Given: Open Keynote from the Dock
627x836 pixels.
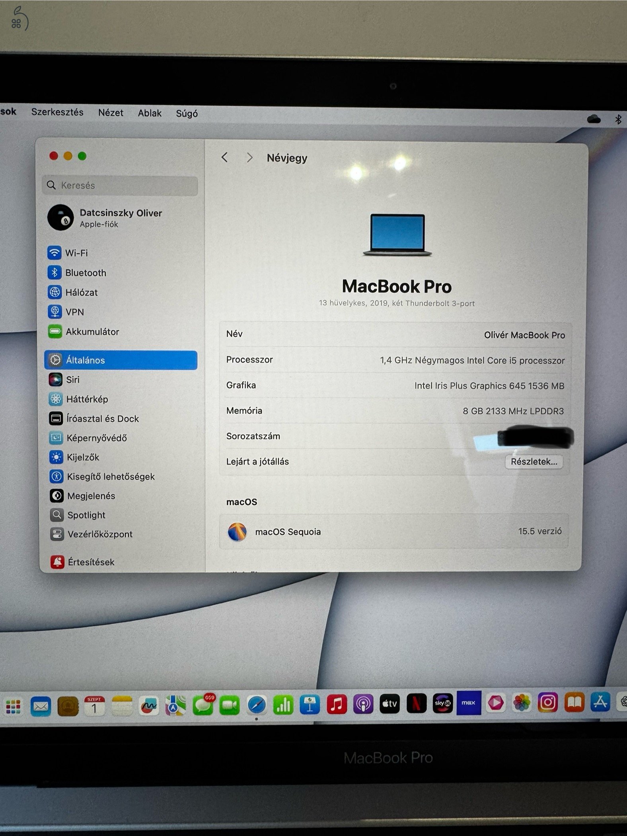Looking at the screenshot, I should [310, 705].
